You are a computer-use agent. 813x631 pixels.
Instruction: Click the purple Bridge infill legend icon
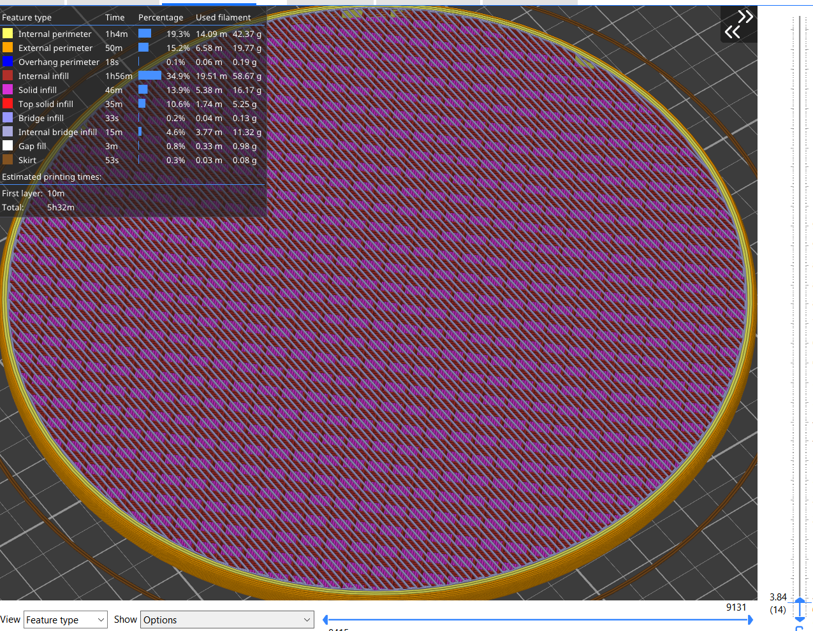tap(8, 117)
